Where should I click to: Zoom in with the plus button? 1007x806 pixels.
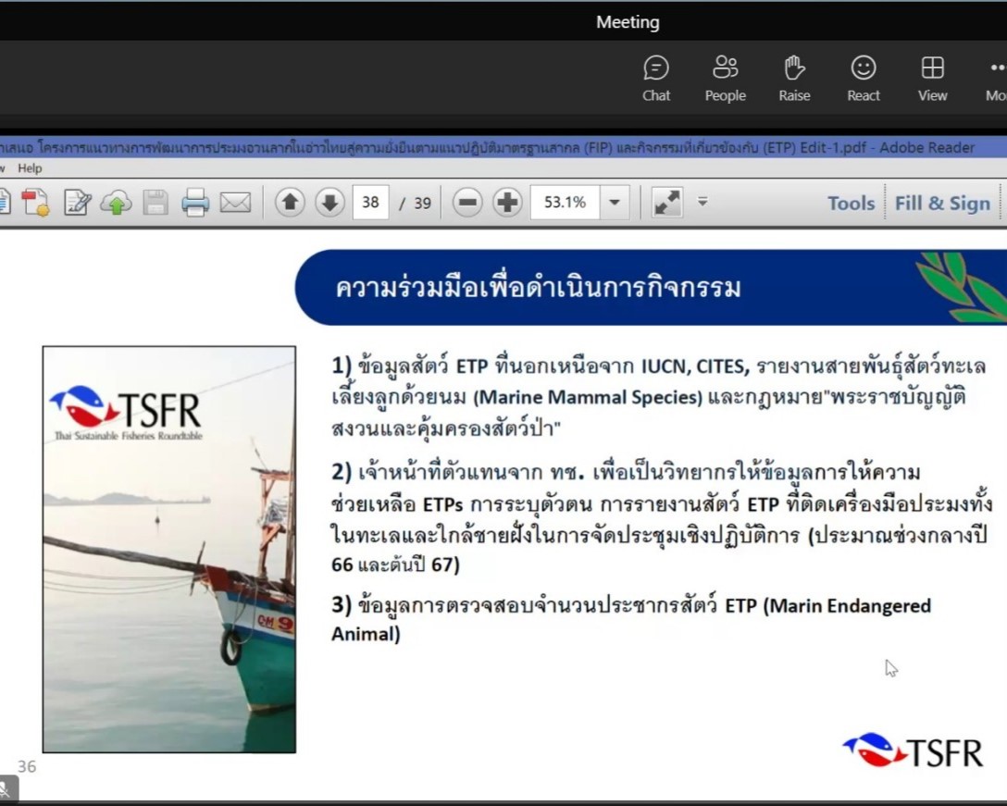point(507,203)
